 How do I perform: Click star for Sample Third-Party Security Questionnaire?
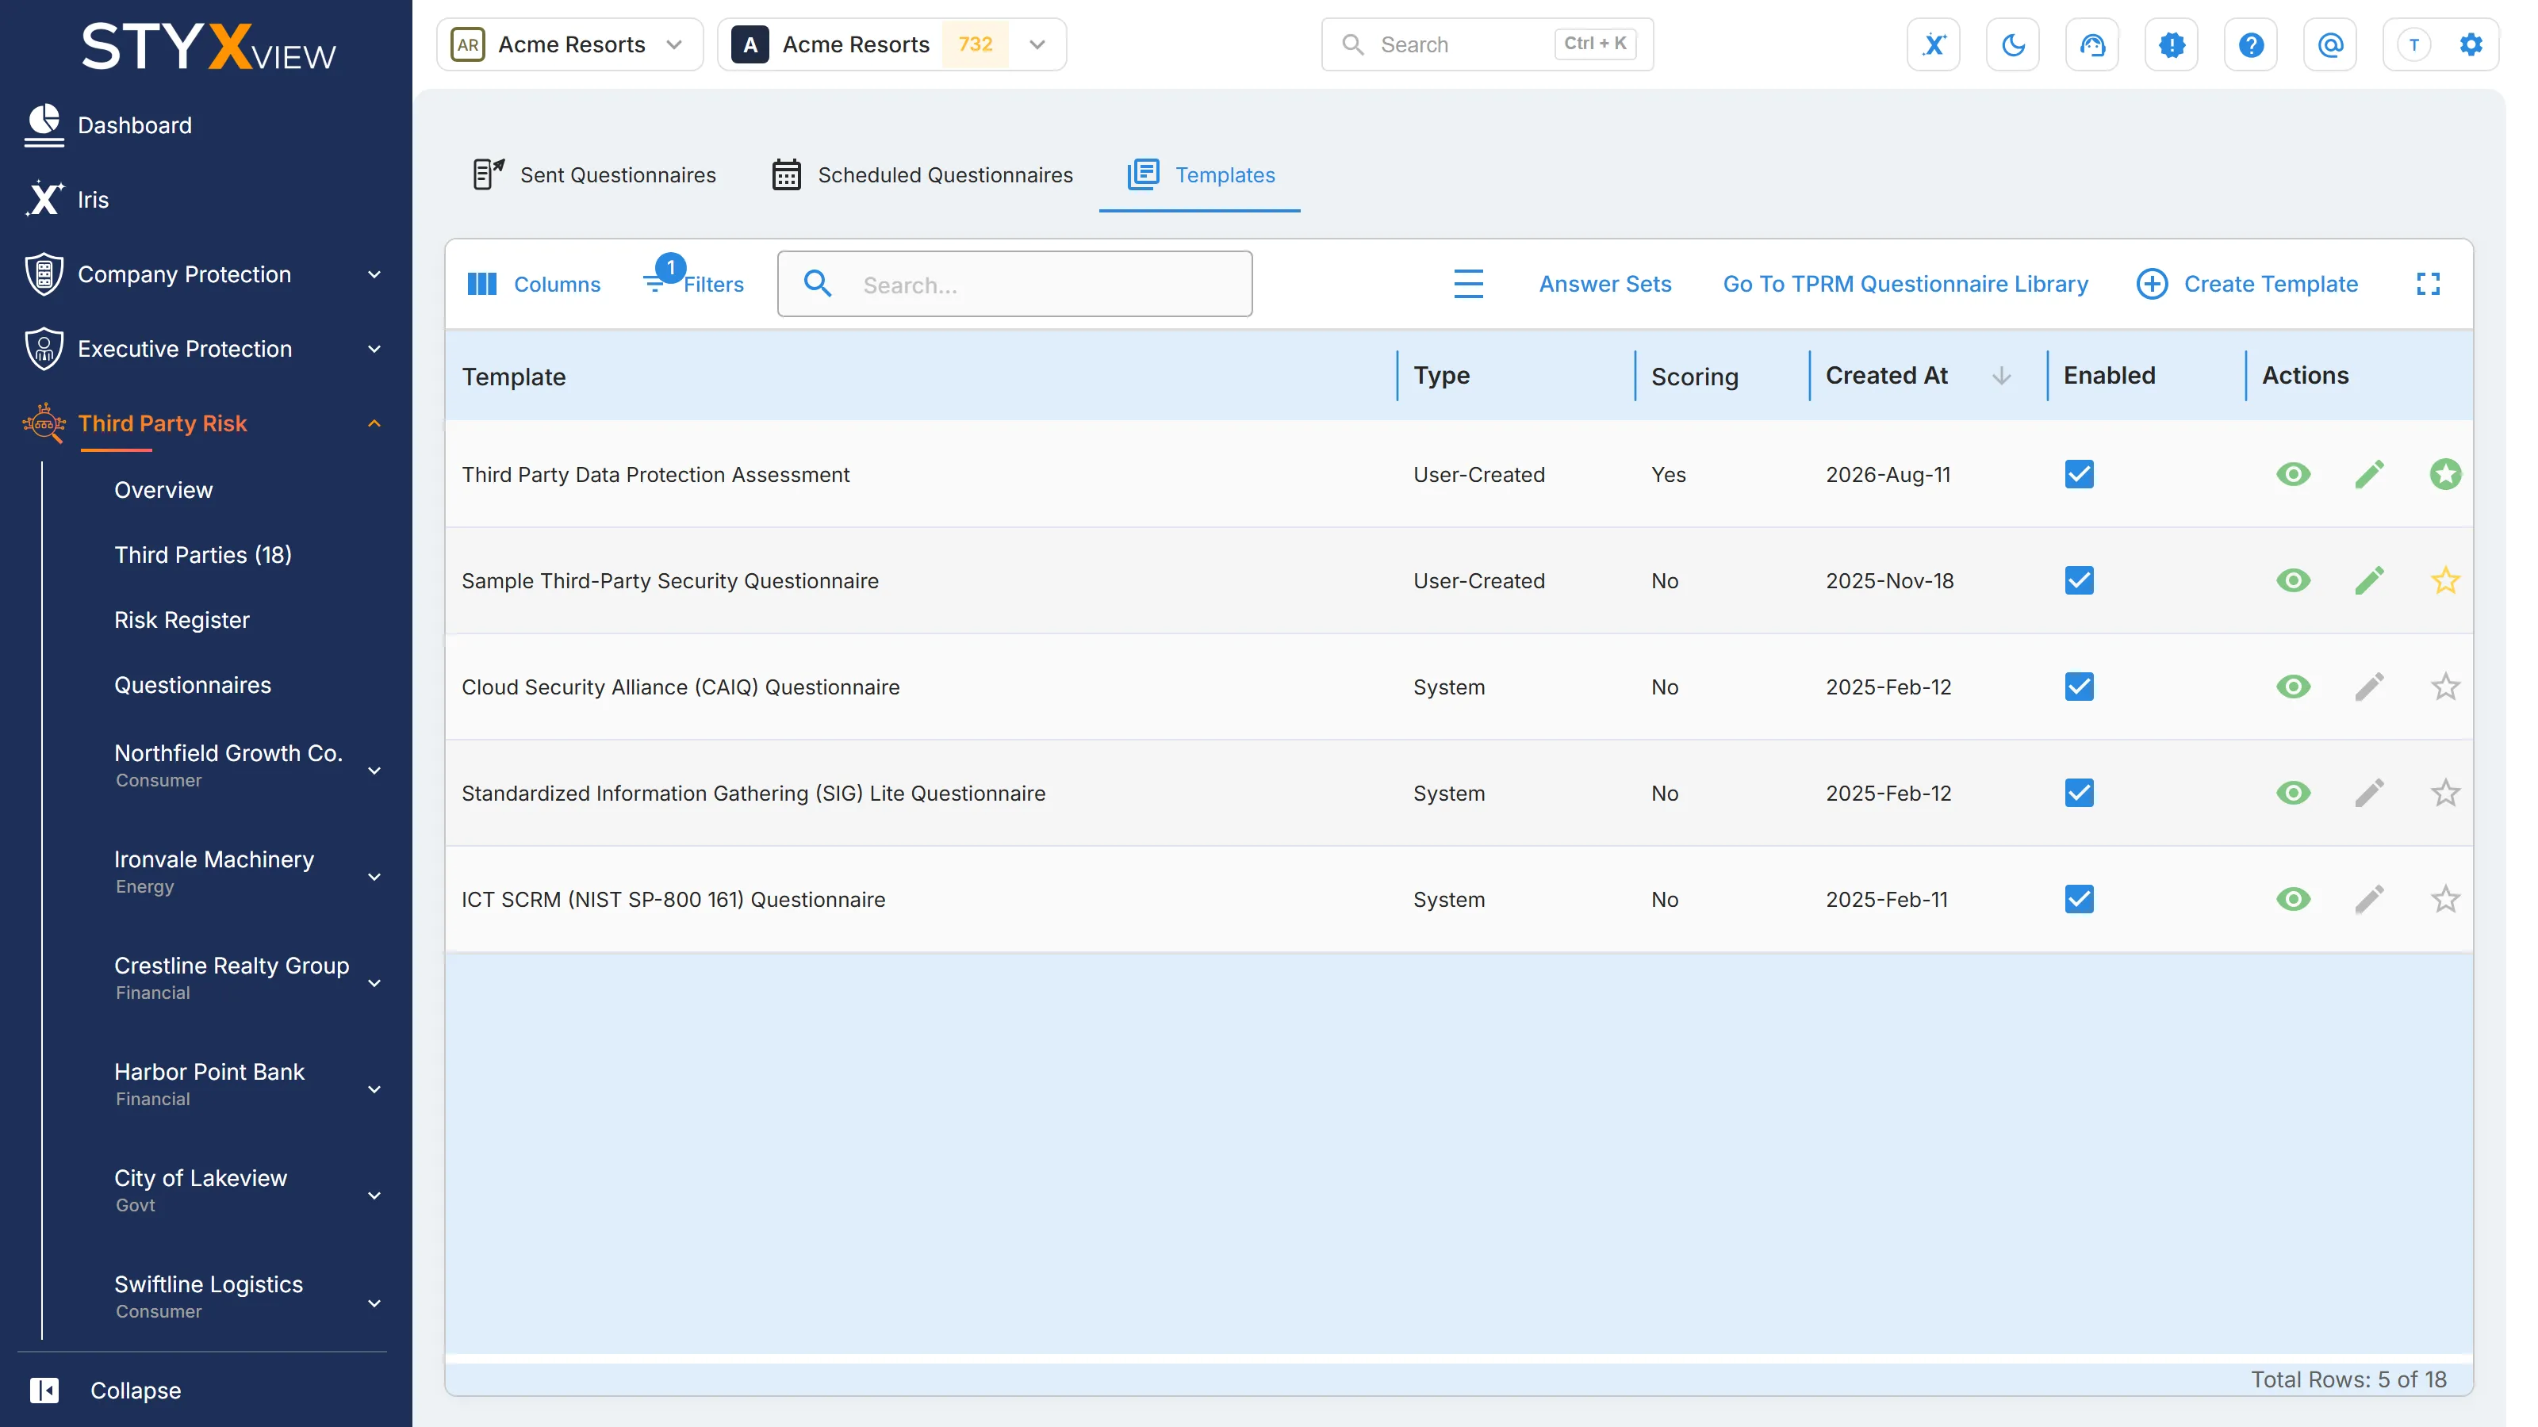(x=2445, y=581)
